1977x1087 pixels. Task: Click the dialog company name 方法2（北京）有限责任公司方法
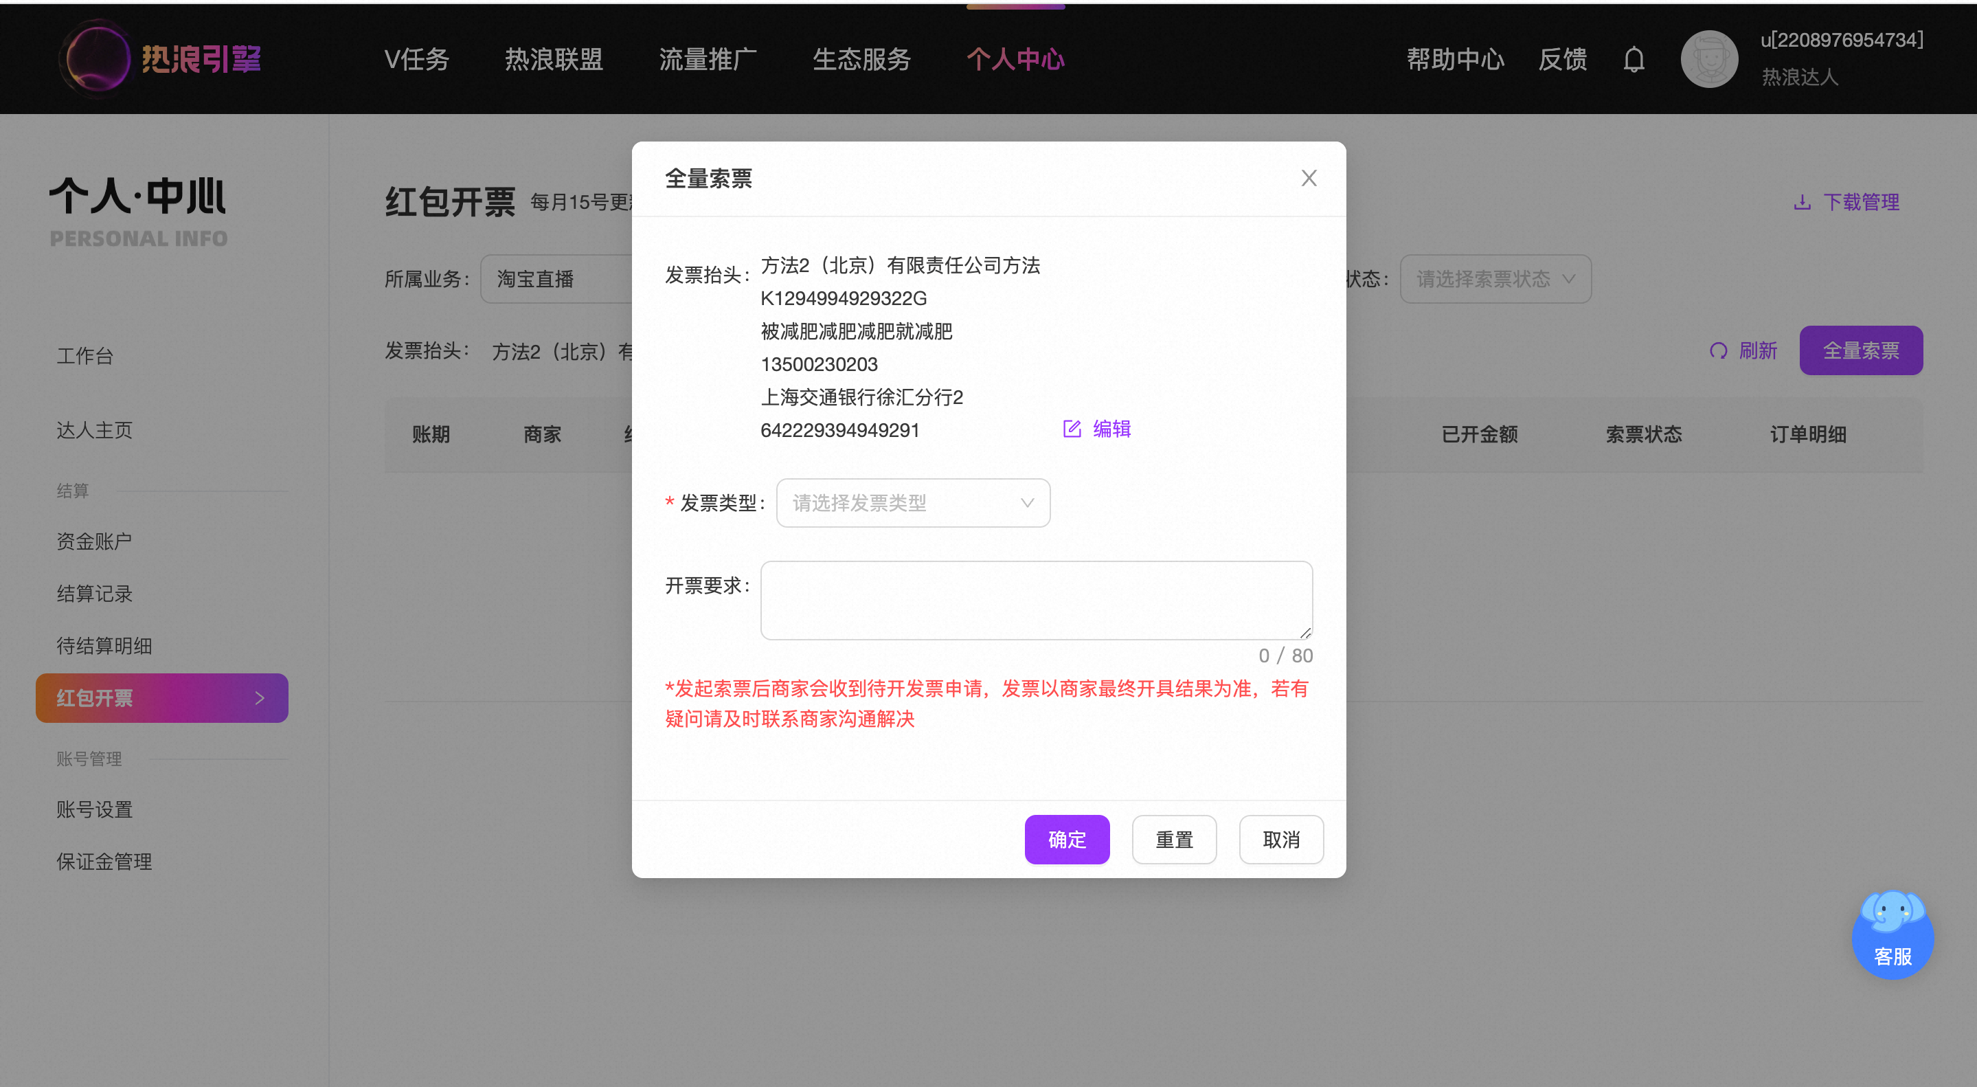(x=899, y=265)
